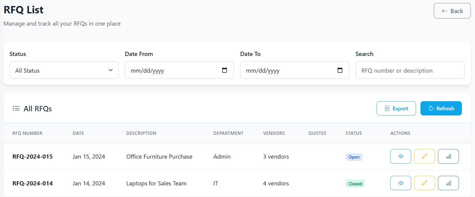Edit RFQ-2024-014 using the pencil icon
Viewport: 475px width, 197px height.
tap(424, 183)
